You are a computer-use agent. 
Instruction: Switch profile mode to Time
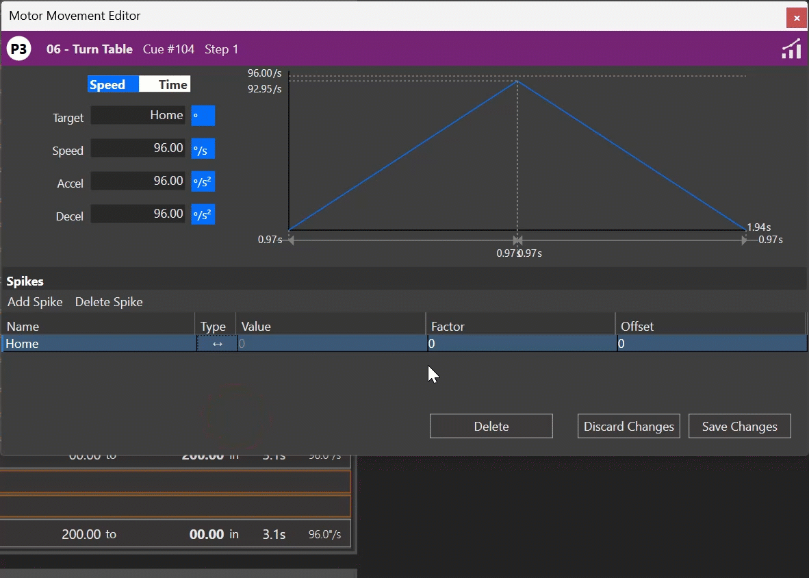click(x=164, y=84)
